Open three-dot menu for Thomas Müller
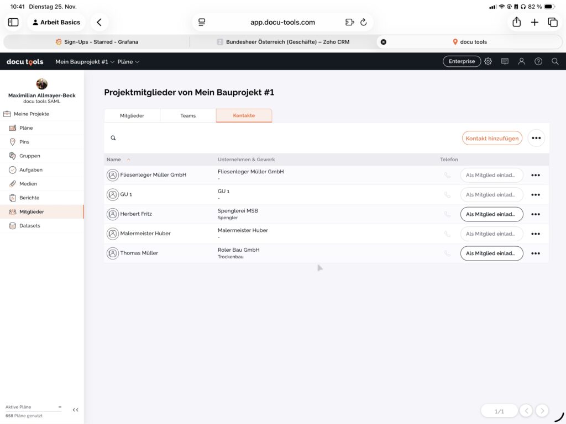This screenshot has width=566, height=424. pyautogui.click(x=535, y=253)
